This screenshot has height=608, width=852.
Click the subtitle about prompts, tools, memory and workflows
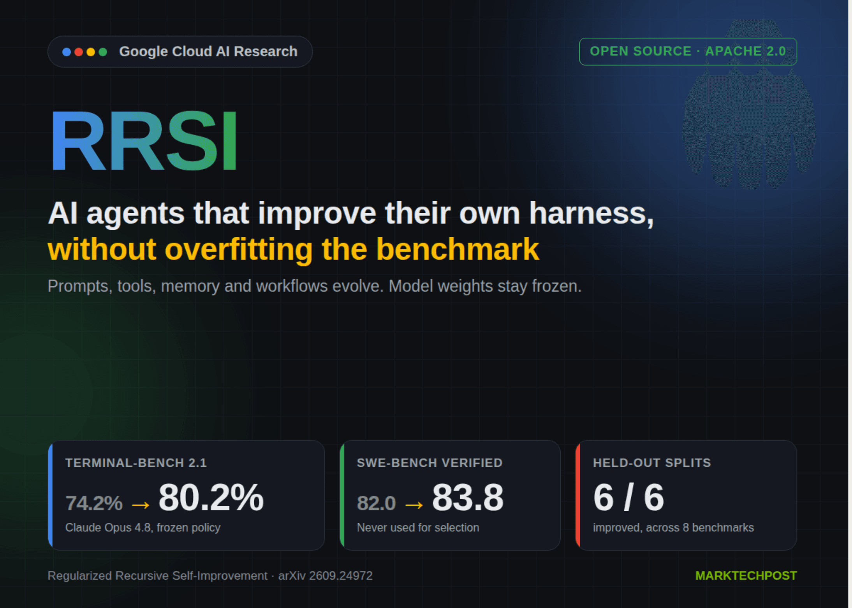coord(314,286)
